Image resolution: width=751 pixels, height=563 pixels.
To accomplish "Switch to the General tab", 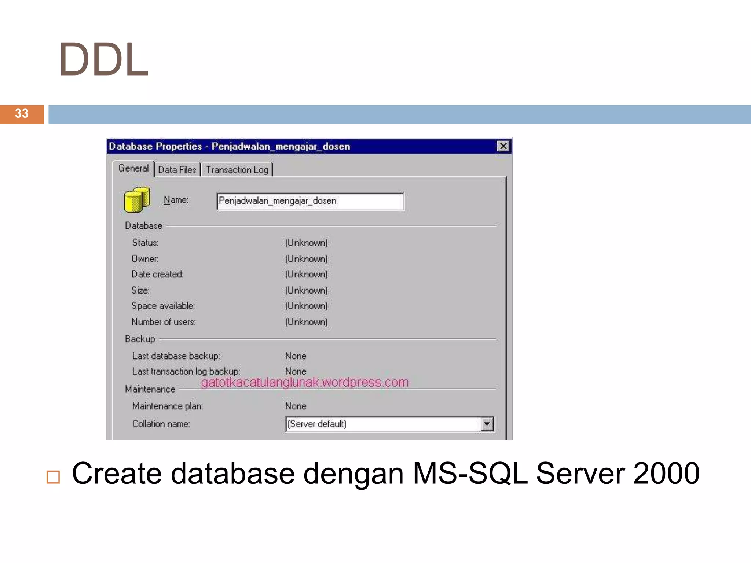I will pos(133,169).
